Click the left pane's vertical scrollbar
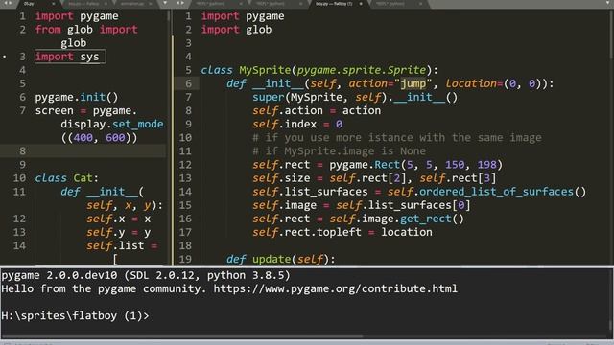This screenshot has width=614, height=345. pyautogui.click(x=169, y=15)
